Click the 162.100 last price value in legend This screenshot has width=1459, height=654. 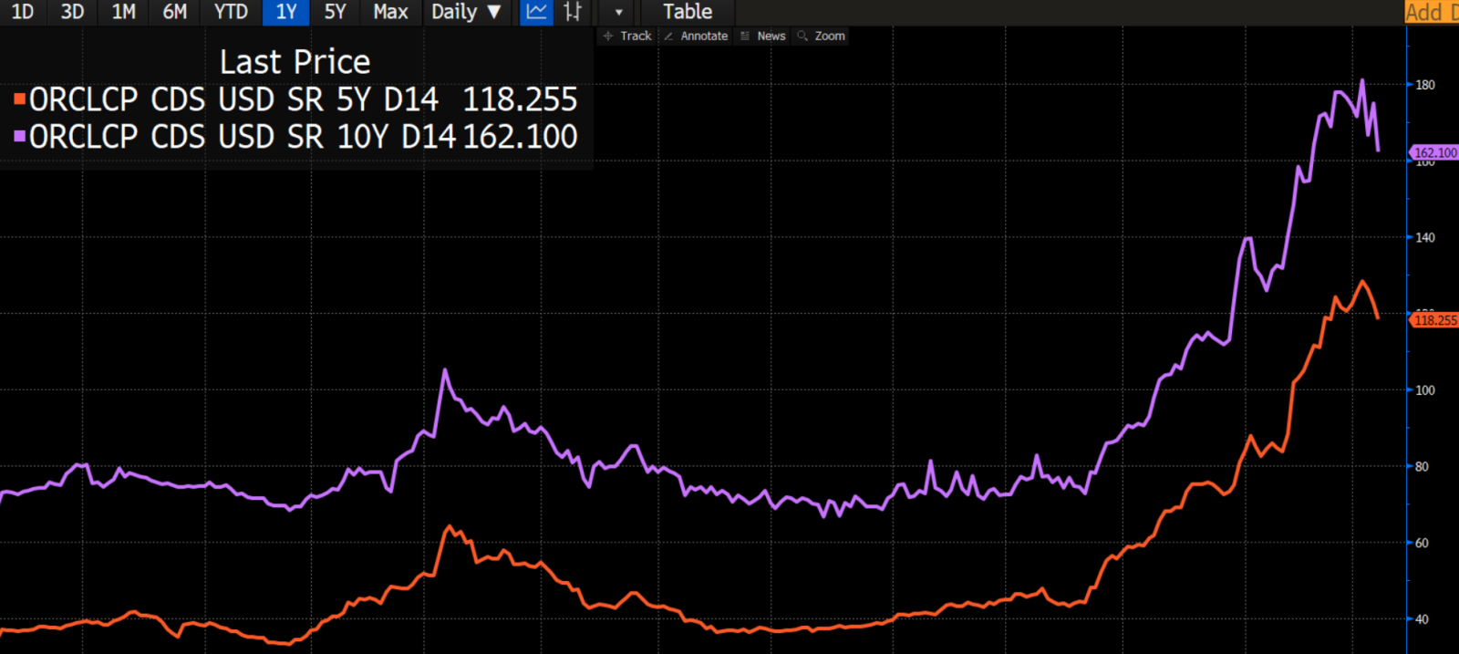point(520,137)
